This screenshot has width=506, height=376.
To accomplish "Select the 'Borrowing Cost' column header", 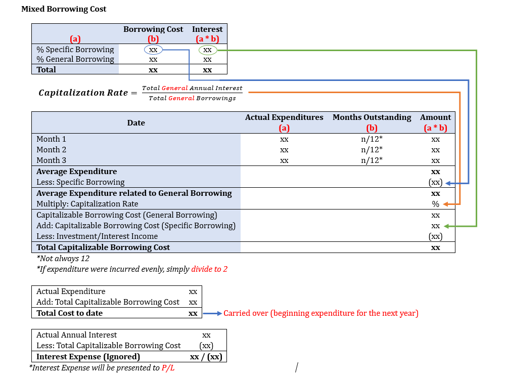I will (x=153, y=29).
